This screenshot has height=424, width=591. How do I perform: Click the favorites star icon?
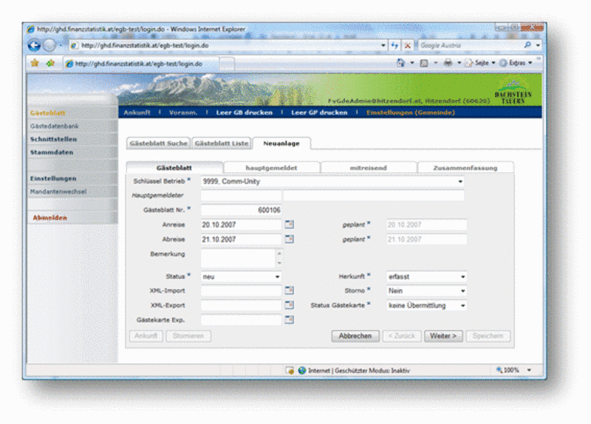(x=35, y=64)
